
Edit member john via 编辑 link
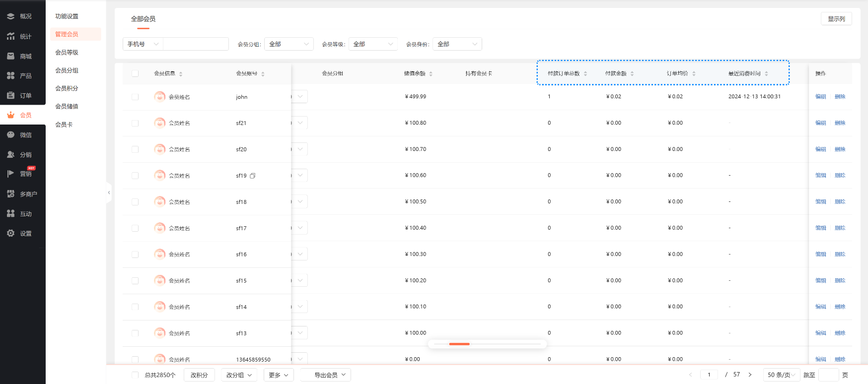(821, 97)
